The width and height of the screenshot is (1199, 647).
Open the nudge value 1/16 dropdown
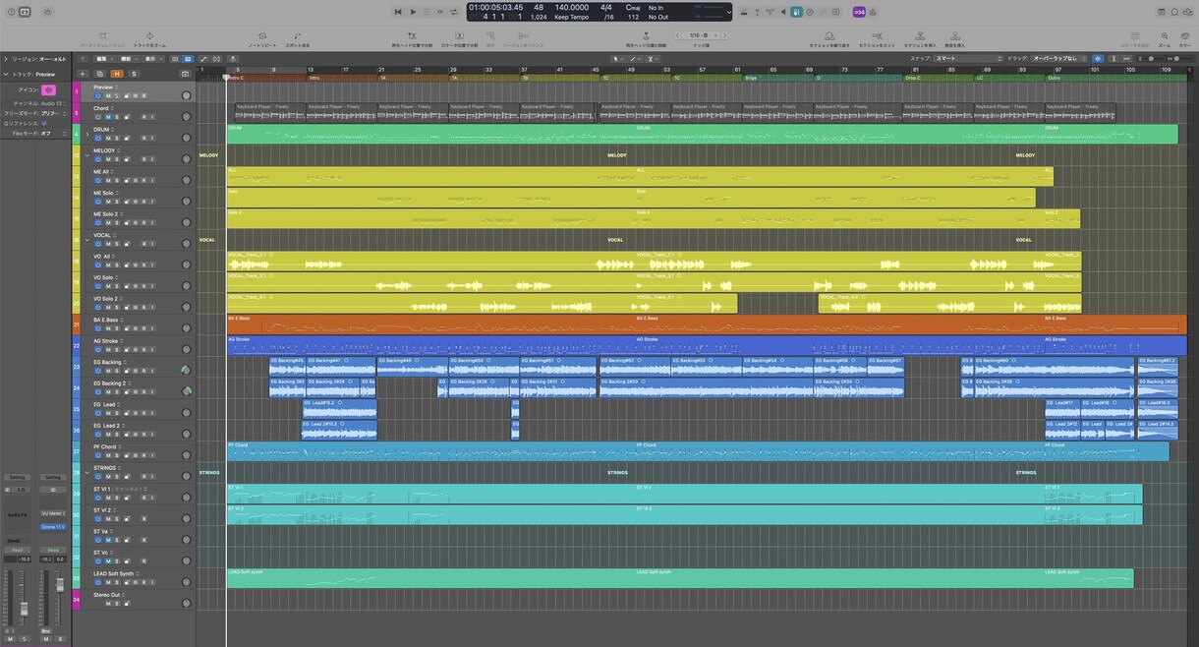(x=701, y=35)
